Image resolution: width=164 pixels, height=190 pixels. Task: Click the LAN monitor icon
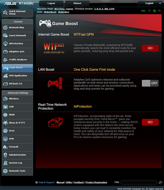5,107
